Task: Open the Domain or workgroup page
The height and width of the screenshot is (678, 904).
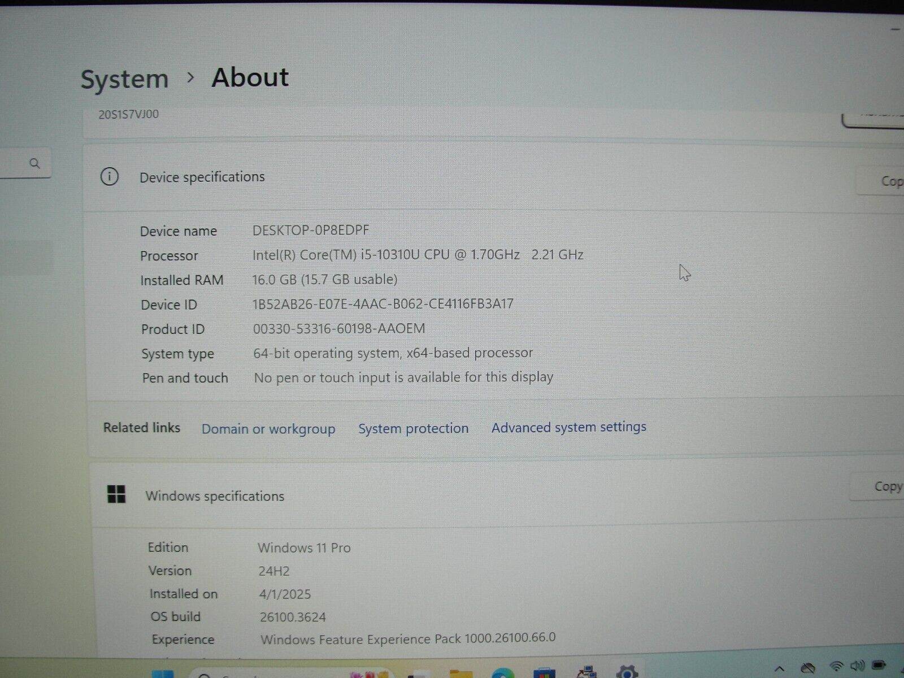Action: [x=268, y=429]
